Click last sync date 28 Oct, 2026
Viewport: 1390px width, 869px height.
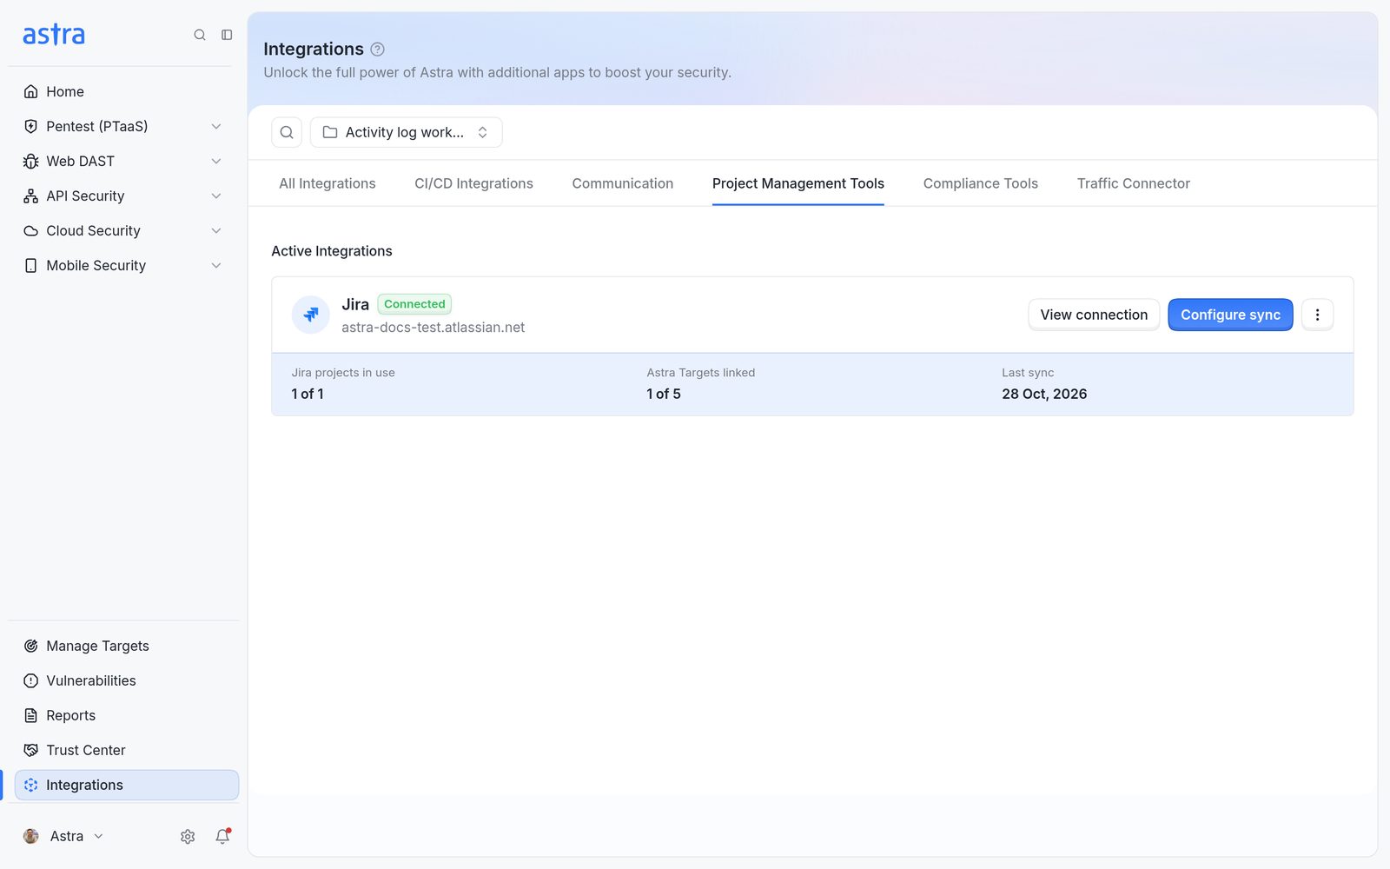1044,394
